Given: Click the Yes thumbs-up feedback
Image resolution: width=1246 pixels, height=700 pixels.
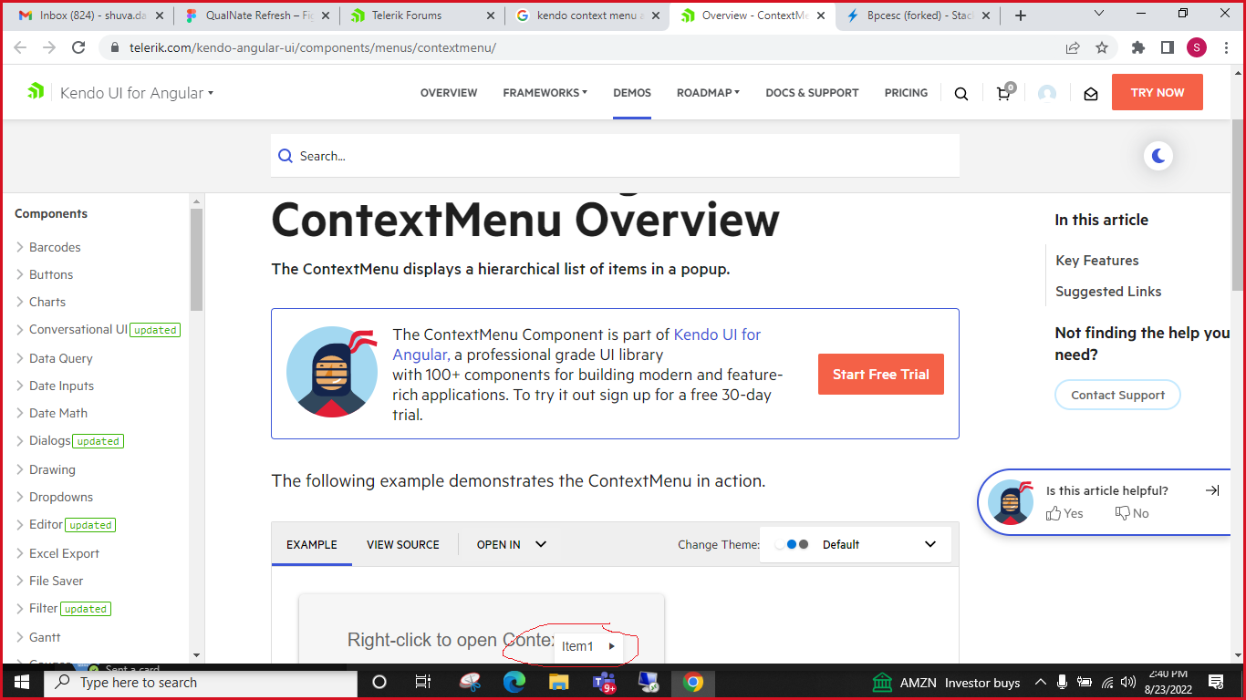Looking at the screenshot, I should point(1064,513).
